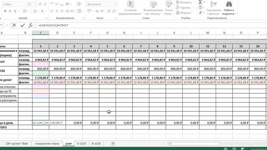Increase the cell indent
This screenshot has width=267, height=150.
coord(72,11)
